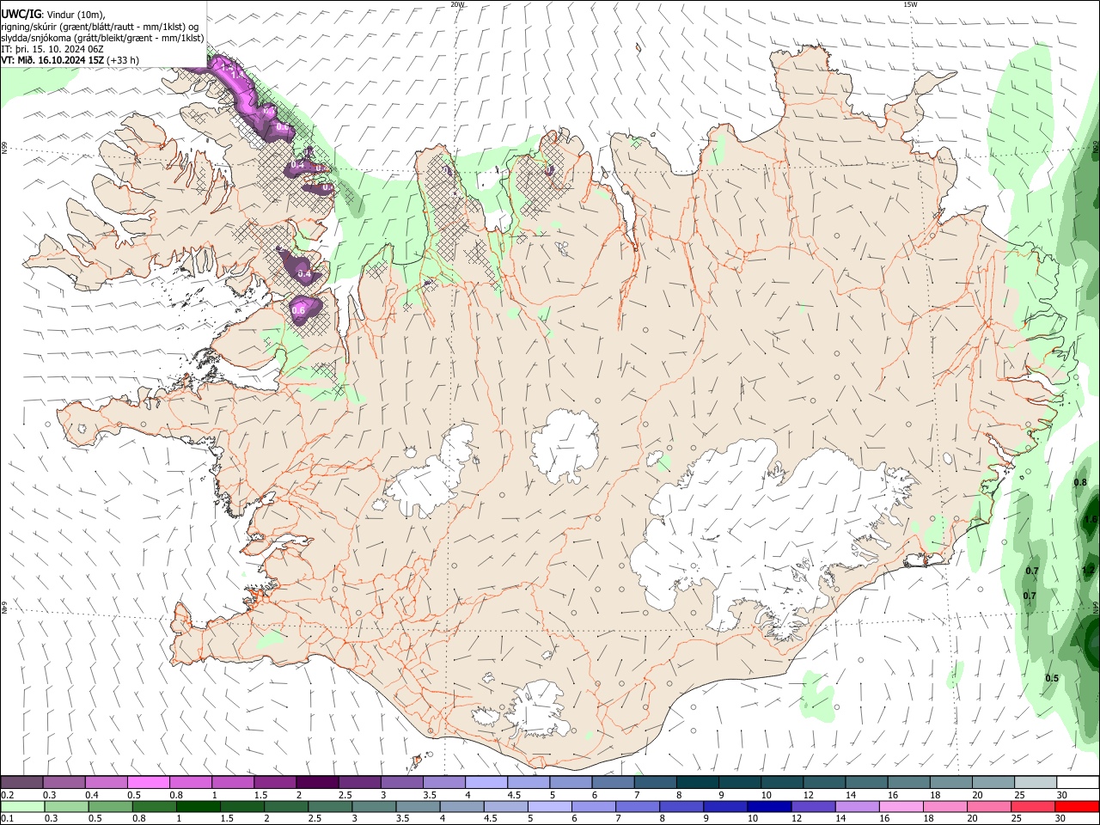This screenshot has width=1100, height=825.
Task: Pick the darkest green 1 swatch in the rain scale
Action: [x=199, y=806]
